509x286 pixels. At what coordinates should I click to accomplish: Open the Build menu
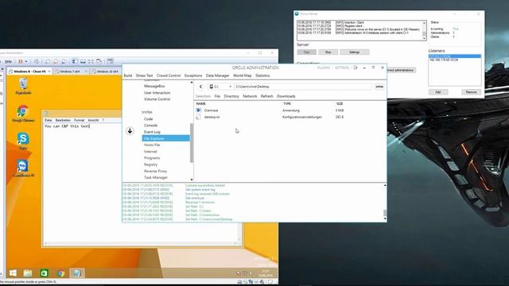point(128,75)
